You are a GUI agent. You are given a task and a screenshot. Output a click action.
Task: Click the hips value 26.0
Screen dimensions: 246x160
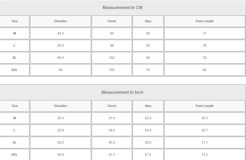148,143
